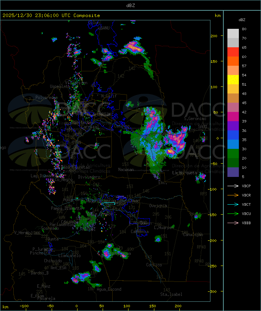Viewport: 261px width, 311px height.
Task: Pick the slate 5-10 dBZ legend swatch
Action: [233, 172]
